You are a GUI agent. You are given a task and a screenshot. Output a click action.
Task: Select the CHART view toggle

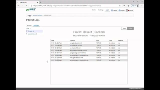[x=130, y=28]
